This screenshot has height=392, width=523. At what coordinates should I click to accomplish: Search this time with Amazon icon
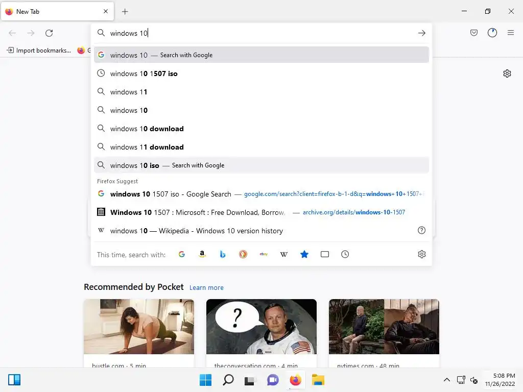tap(202, 254)
